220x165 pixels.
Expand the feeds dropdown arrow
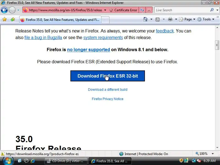(x=164, y=19)
